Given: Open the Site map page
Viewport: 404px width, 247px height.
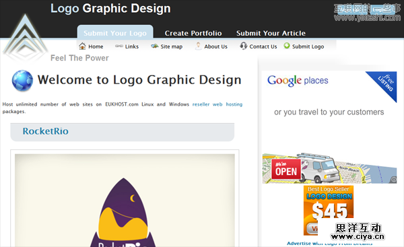Looking at the screenshot, I should tap(171, 46).
